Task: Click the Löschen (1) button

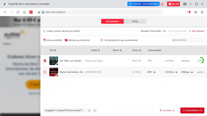Action: (167, 110)
